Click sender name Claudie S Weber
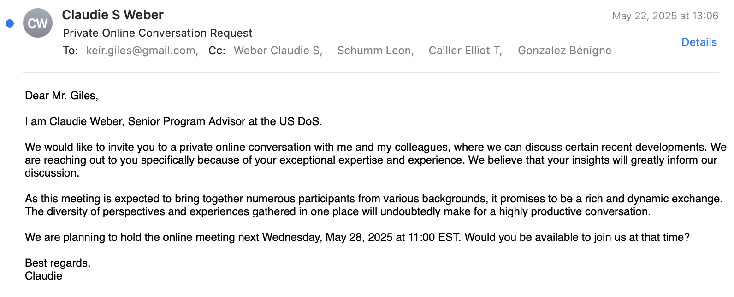This screenshot has width=734, height=297. (112, 15)
